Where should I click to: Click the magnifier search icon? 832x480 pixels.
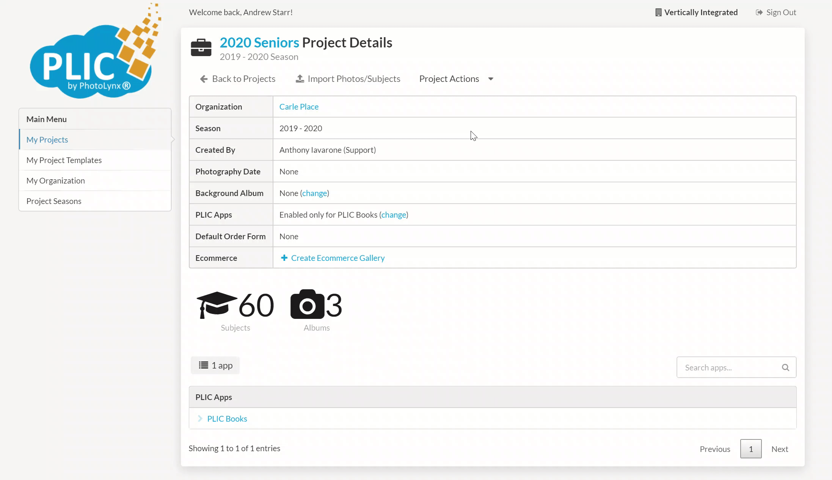coord(785,367)
